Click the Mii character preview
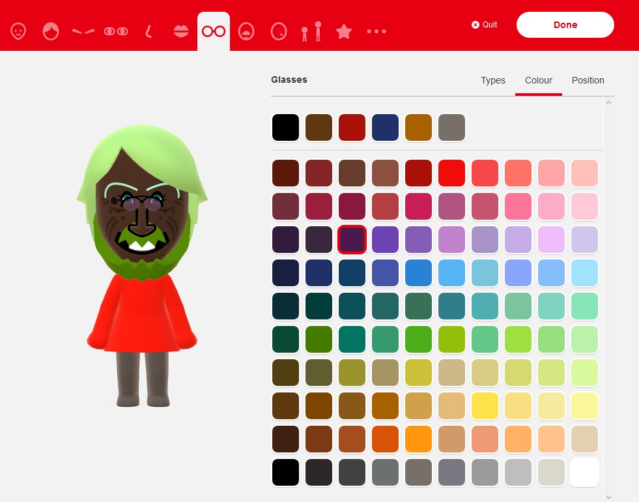The height and width of the screenshot is (502, 639). point(142,265)
